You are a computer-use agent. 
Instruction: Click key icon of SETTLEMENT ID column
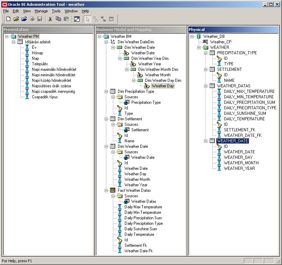219,75
